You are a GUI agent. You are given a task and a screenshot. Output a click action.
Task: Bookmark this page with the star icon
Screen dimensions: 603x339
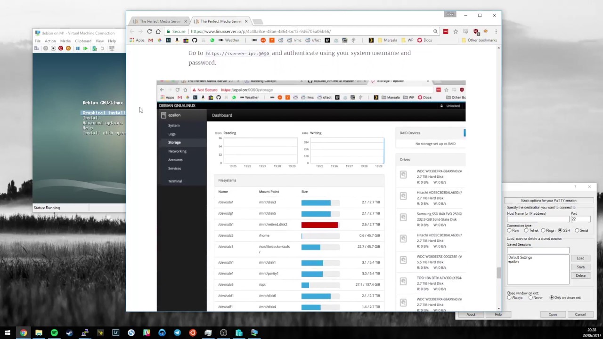coord(456,32)
